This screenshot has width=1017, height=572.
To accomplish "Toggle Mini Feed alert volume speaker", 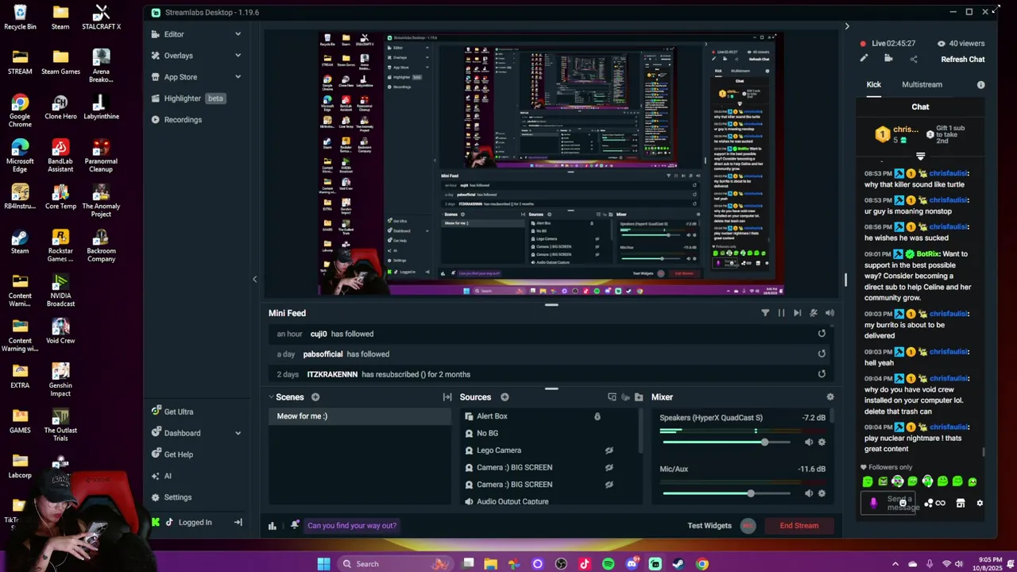I will pyautogui.click(x=829, y=313).
